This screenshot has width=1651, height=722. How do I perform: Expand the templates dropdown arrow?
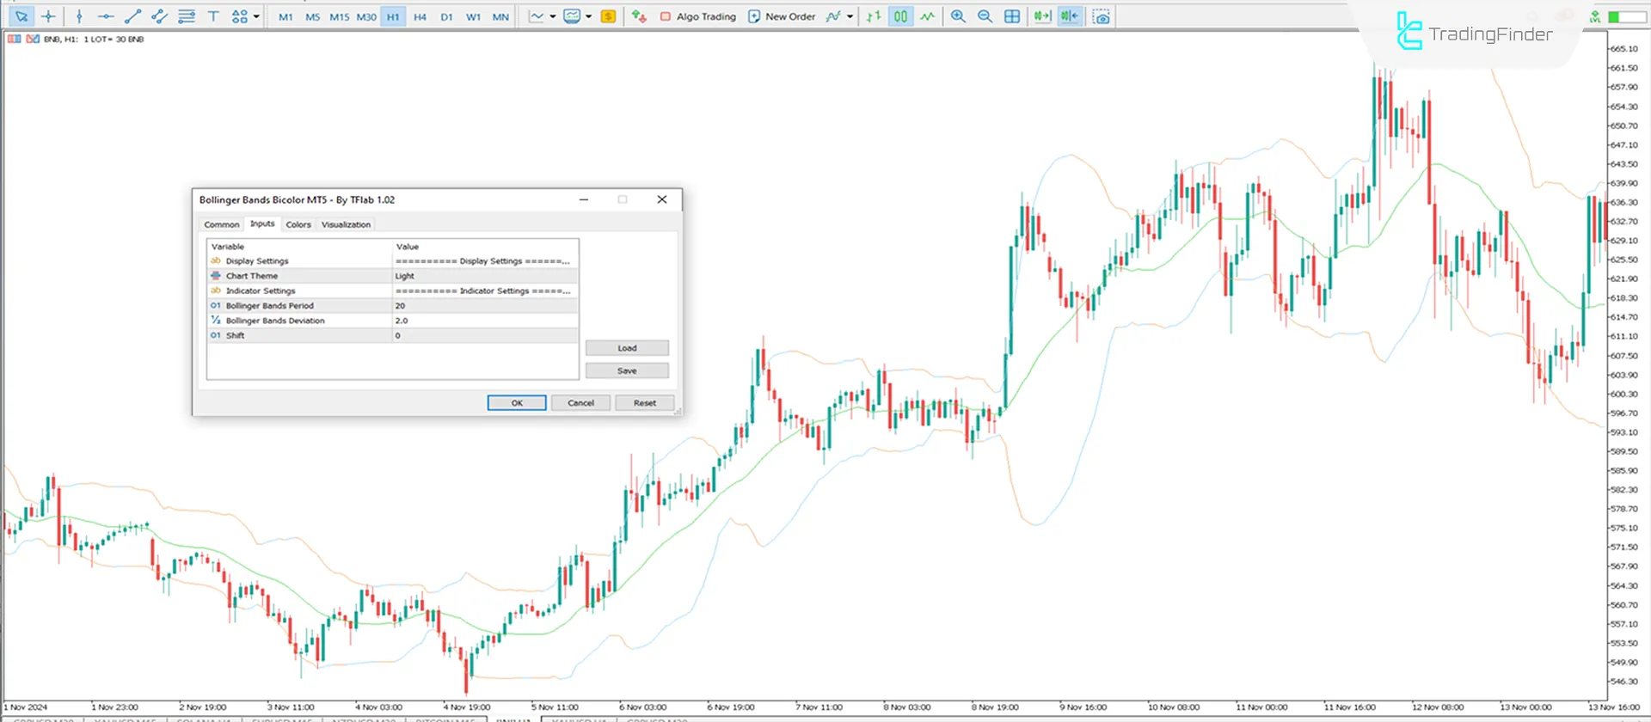point(588,16)
